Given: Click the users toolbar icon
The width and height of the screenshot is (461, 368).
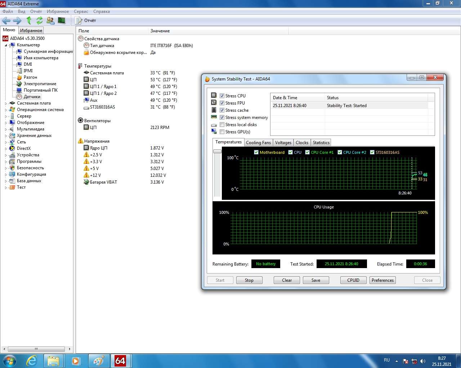Looking at the screenshot, I should click(x=50, y=20).
